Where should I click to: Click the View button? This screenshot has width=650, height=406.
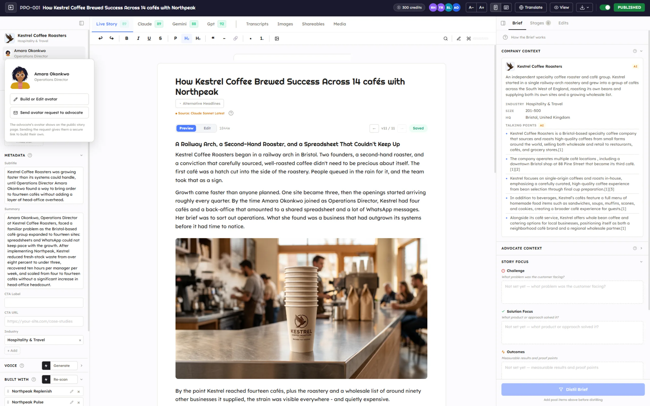pyautogui.click(x=561, y=8)
